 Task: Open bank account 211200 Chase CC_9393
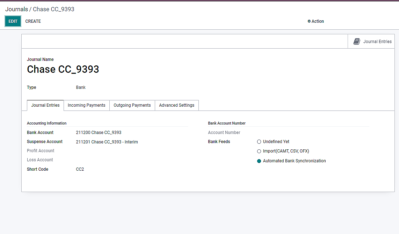click(99, 133)
